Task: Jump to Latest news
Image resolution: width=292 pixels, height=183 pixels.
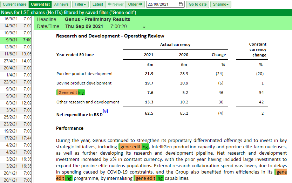Action: click(98, 4)
